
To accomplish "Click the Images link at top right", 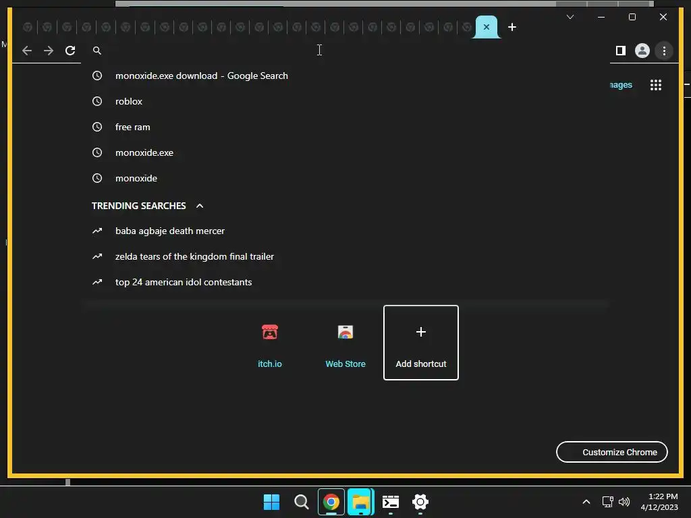I will (x=621, y=84).
